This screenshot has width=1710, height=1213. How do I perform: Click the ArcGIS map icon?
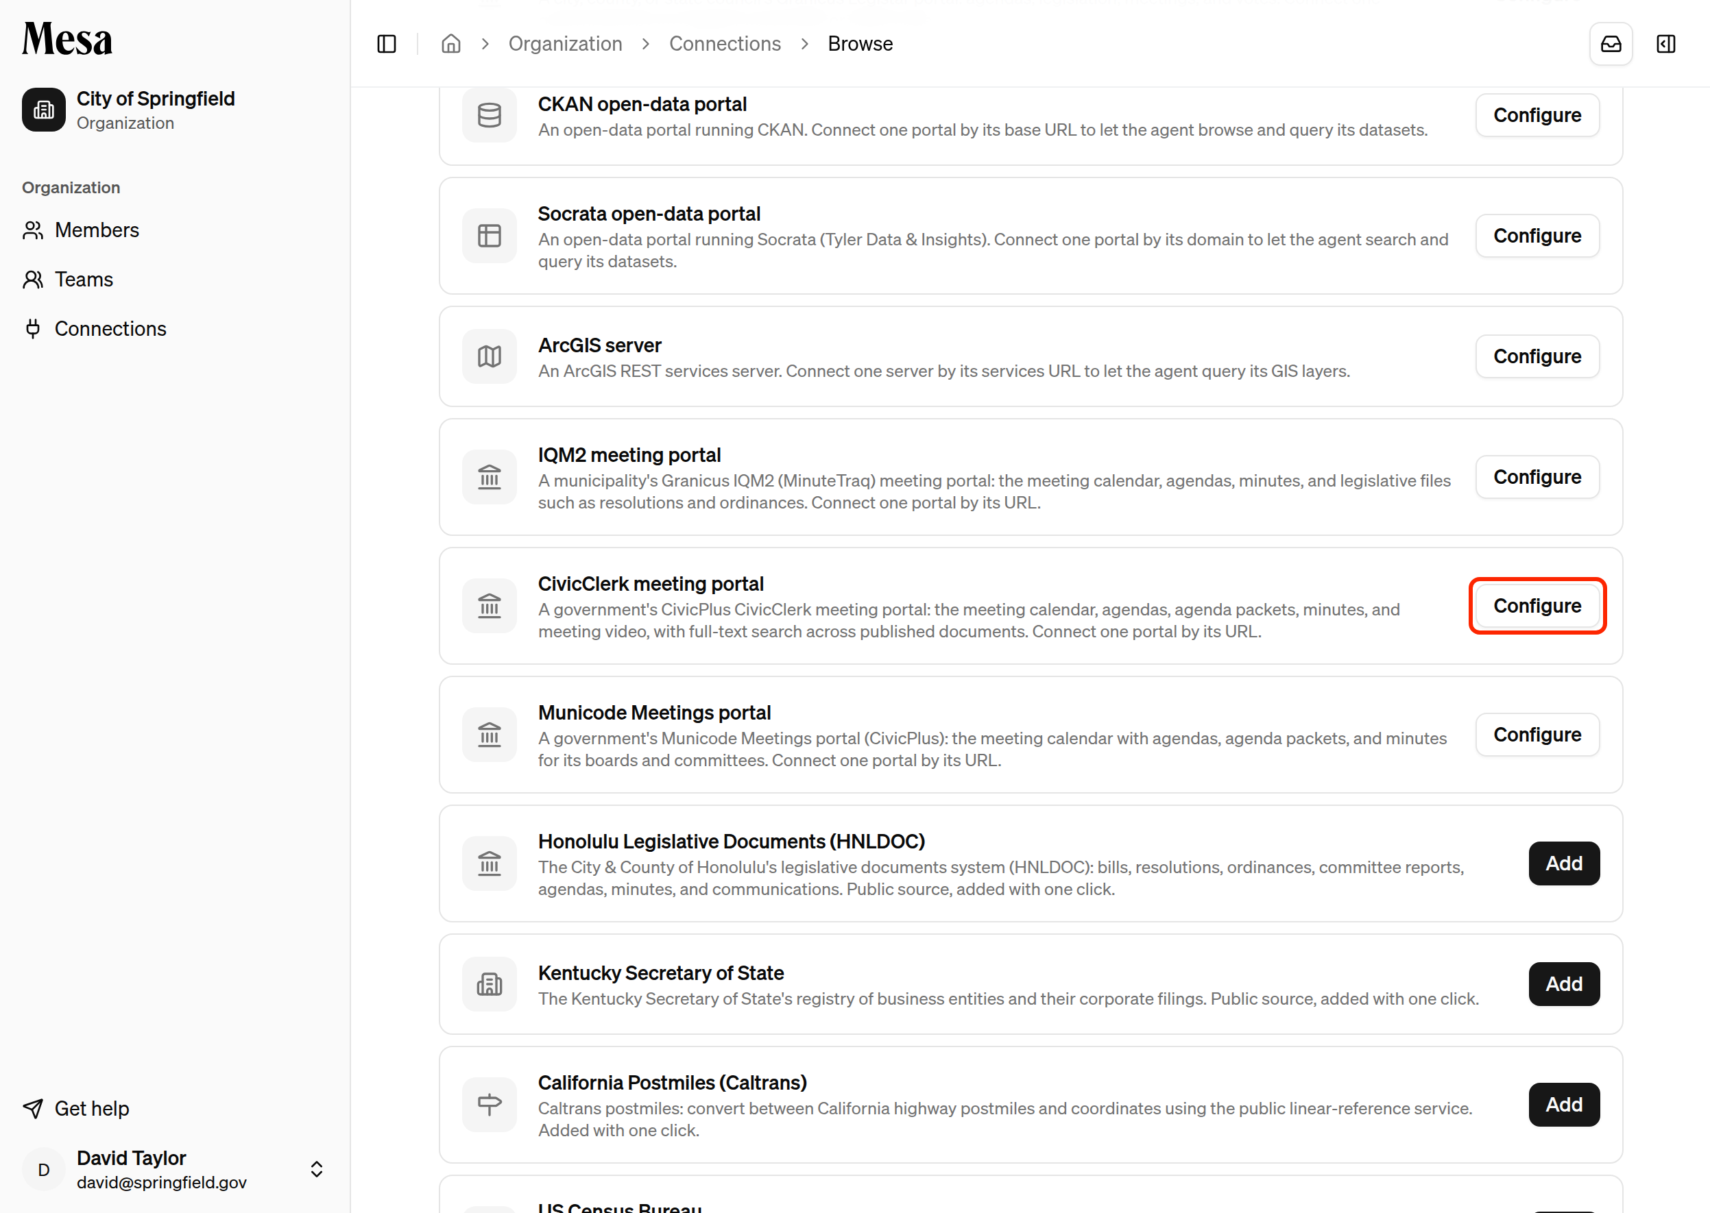coord(490,356)
